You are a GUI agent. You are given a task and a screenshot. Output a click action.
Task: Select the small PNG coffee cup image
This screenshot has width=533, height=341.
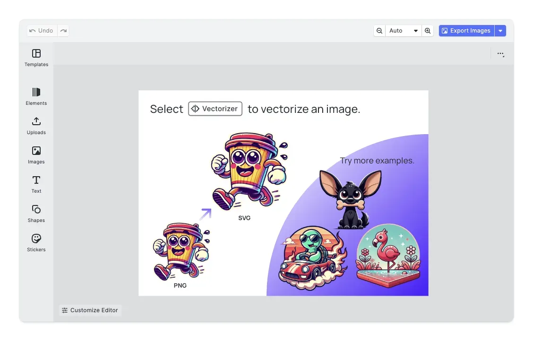pyautogui.click(x=181, y=251)
